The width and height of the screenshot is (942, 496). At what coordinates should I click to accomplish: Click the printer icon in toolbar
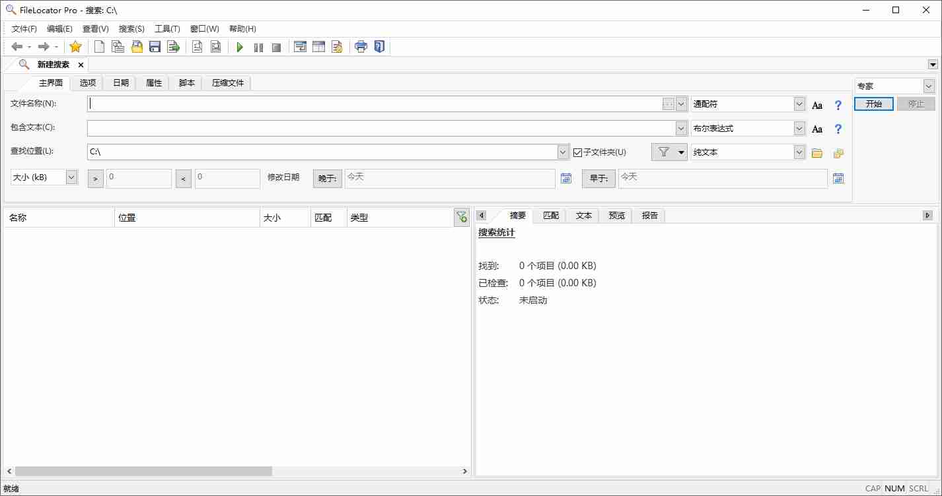tap(361, 47)
